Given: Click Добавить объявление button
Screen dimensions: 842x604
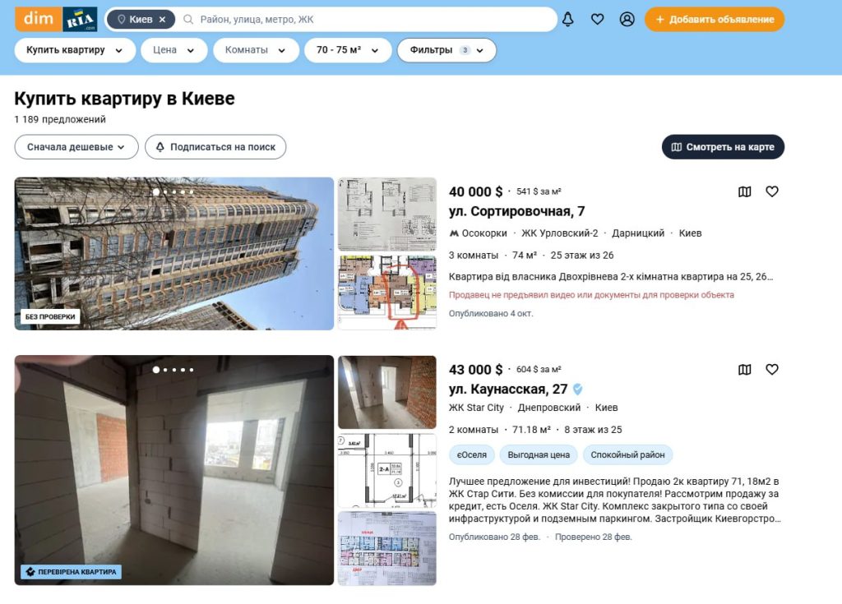Looking at the screenshot, I should [x=715, y=19].
